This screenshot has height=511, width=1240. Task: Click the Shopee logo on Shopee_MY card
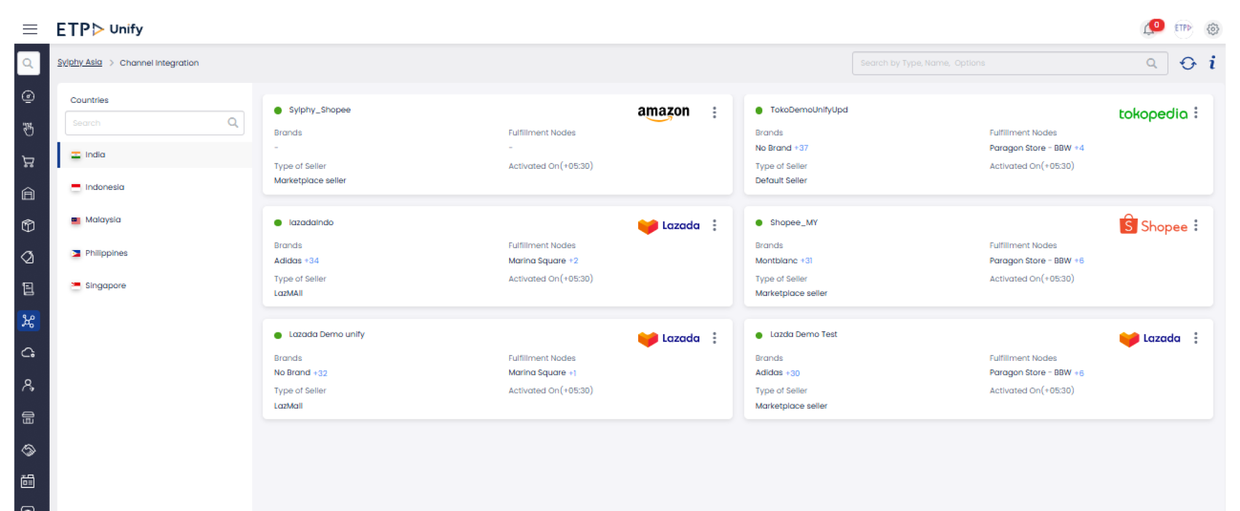point(1153,225)
